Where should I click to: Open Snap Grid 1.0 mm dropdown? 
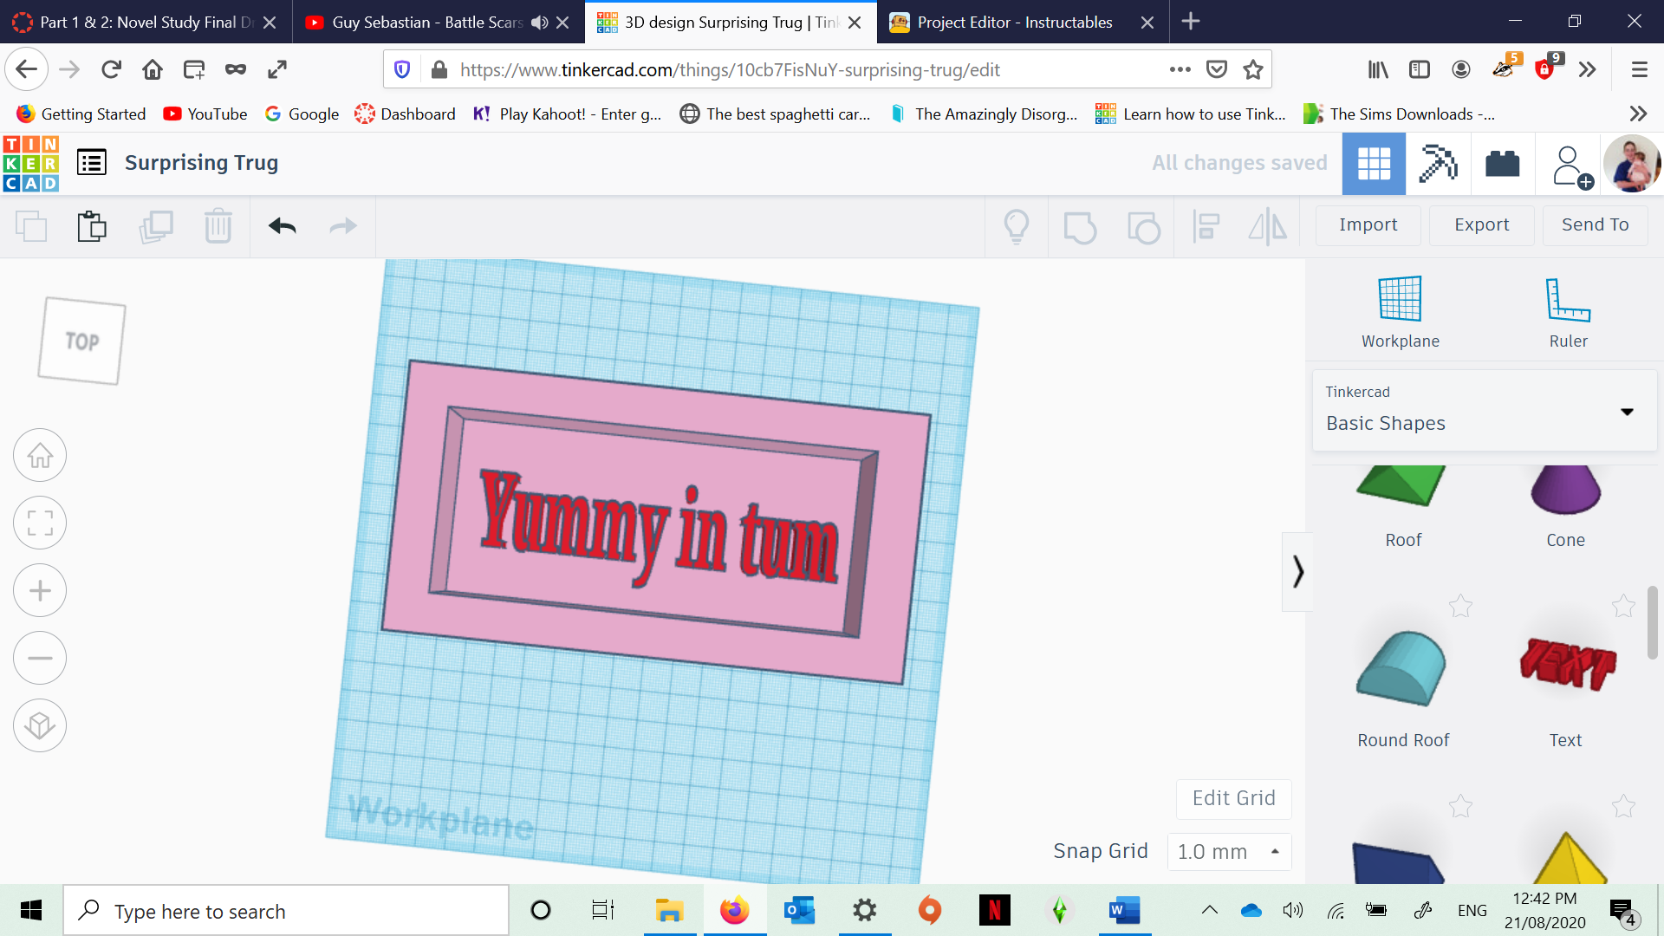[1229, 852]
